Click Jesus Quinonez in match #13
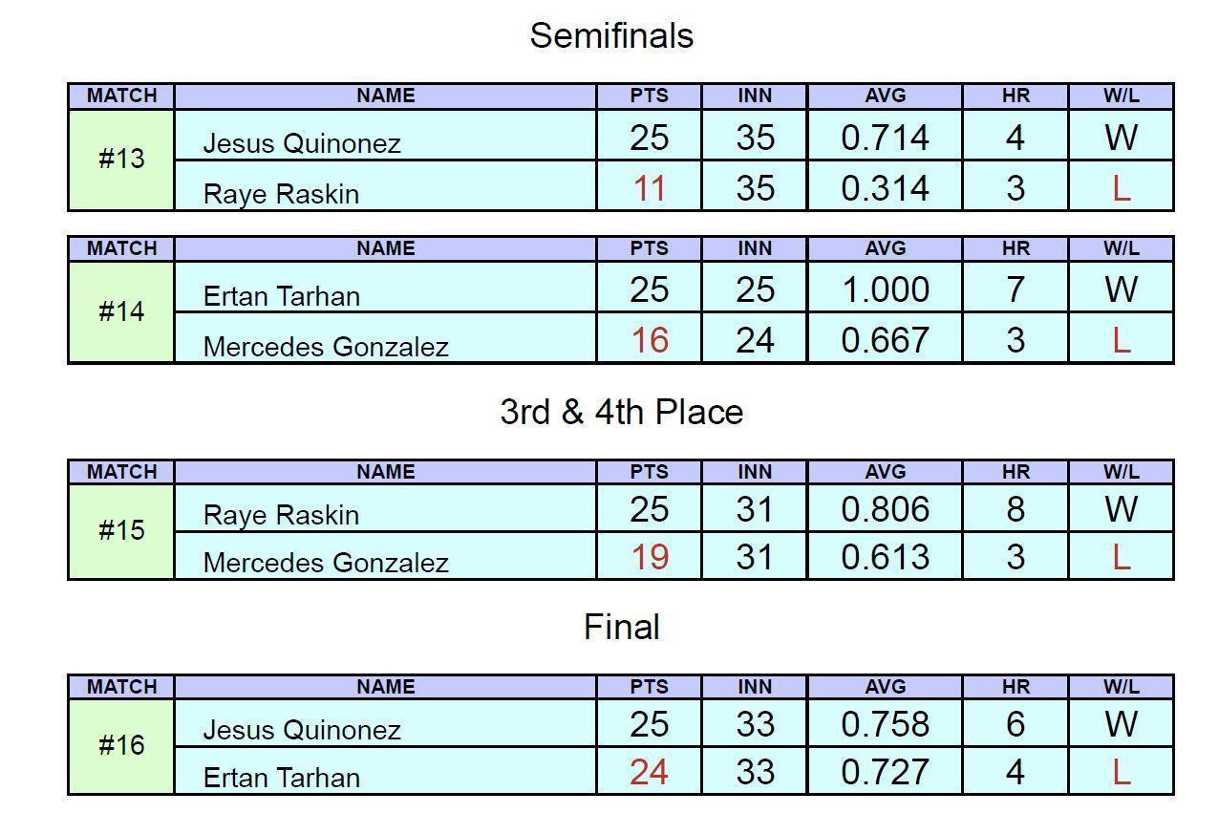The image size is (1219, 813). [x=302, y=143]
